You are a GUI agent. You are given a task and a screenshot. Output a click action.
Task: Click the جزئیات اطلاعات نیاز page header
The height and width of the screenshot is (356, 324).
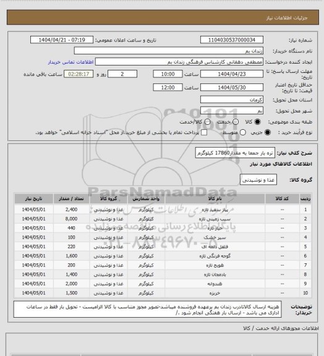pyautogui.click(x=287, y=18)
